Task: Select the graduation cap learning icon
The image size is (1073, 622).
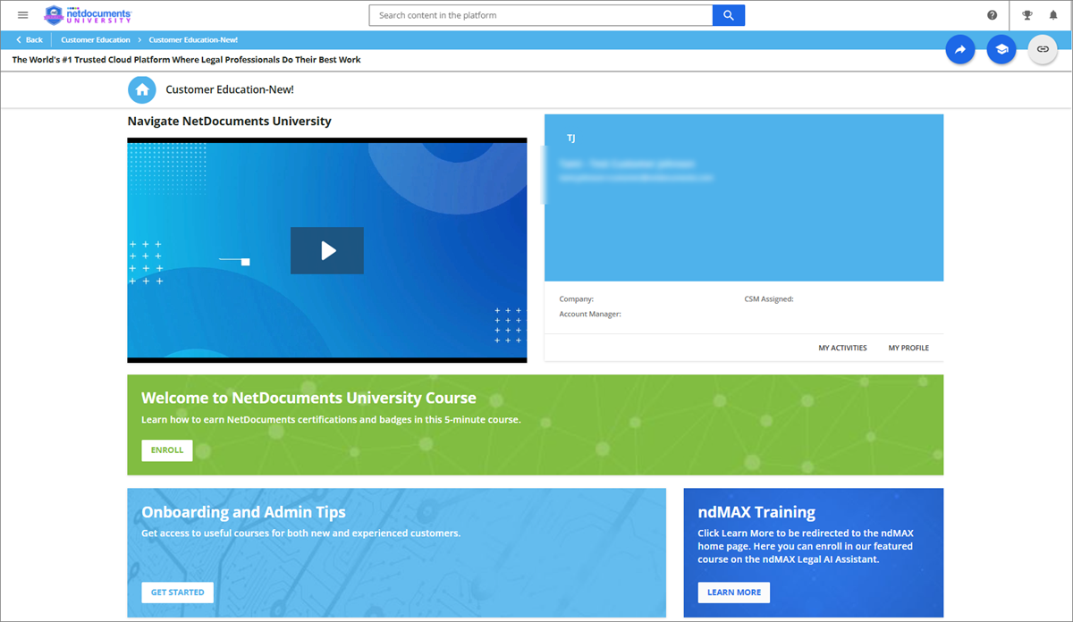Action: [1001, 49]
